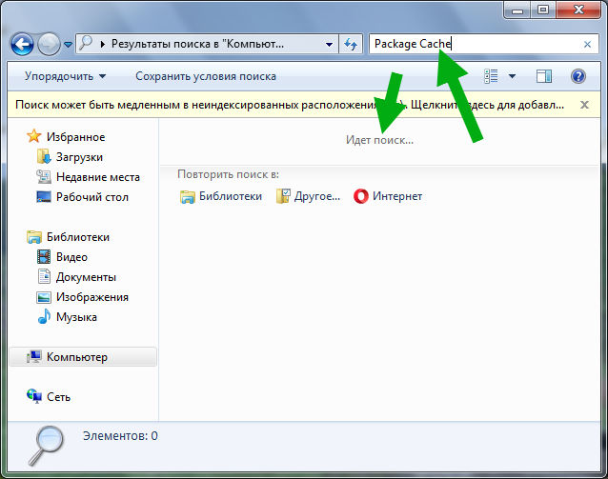Click the Изображения picture icon
The width and height of the screenshot is (608, 479).
(44, 297)
